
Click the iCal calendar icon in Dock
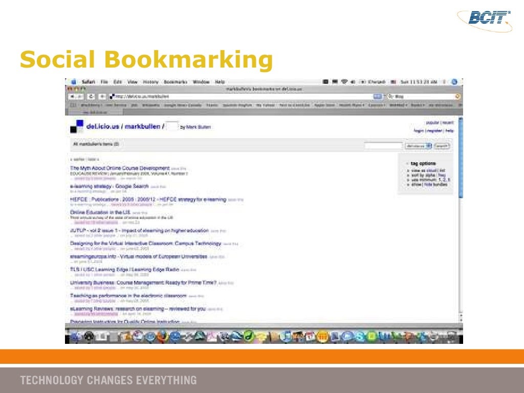[310, 336]
